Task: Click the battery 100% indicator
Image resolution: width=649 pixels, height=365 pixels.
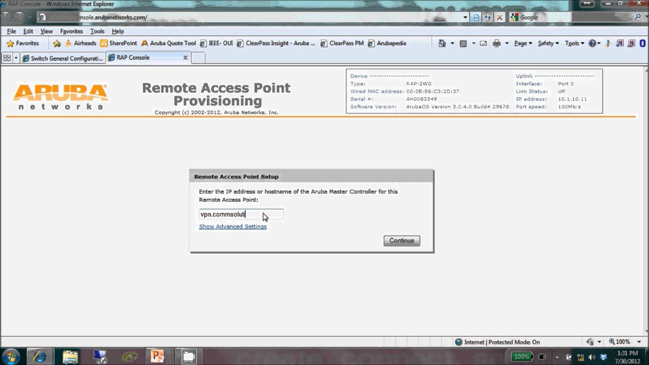Action: (522, 357)
